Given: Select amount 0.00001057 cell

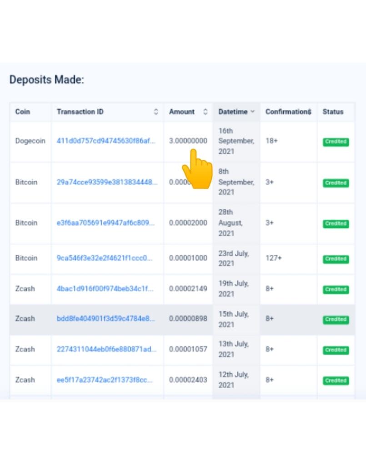Looking at the screenshot, I should coord(188,349).
